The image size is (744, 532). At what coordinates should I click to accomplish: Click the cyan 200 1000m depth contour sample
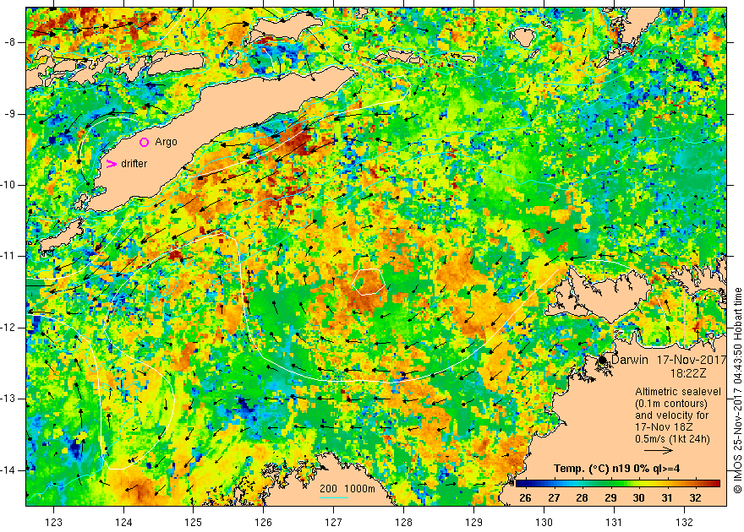[x=334, y=497]
